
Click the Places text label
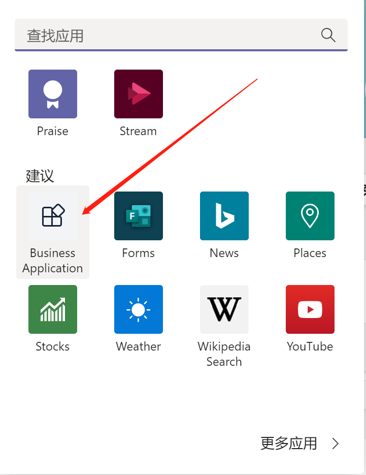(310, 254)
